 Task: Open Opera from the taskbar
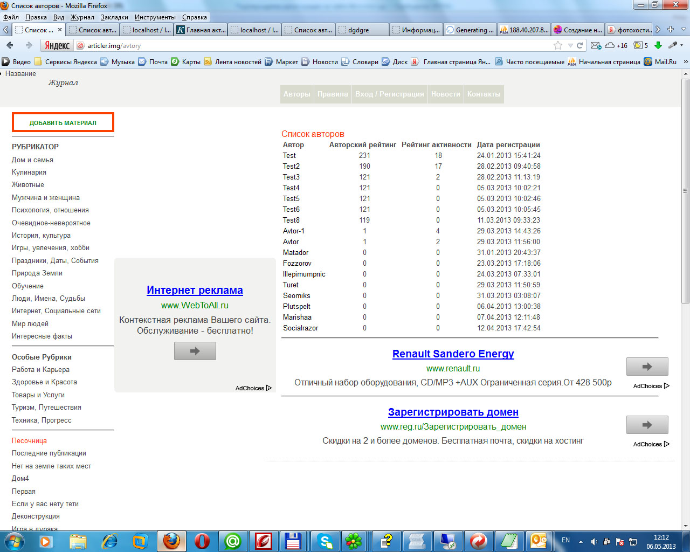[x=202, y=540]
